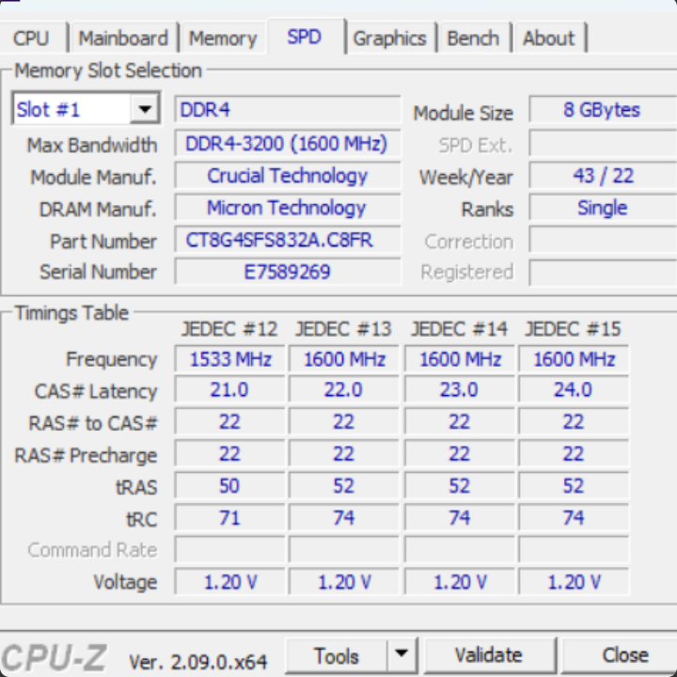Click the DDR4 memory type field
The width and height of the screenshot is (677, 677).
[288, 110]
